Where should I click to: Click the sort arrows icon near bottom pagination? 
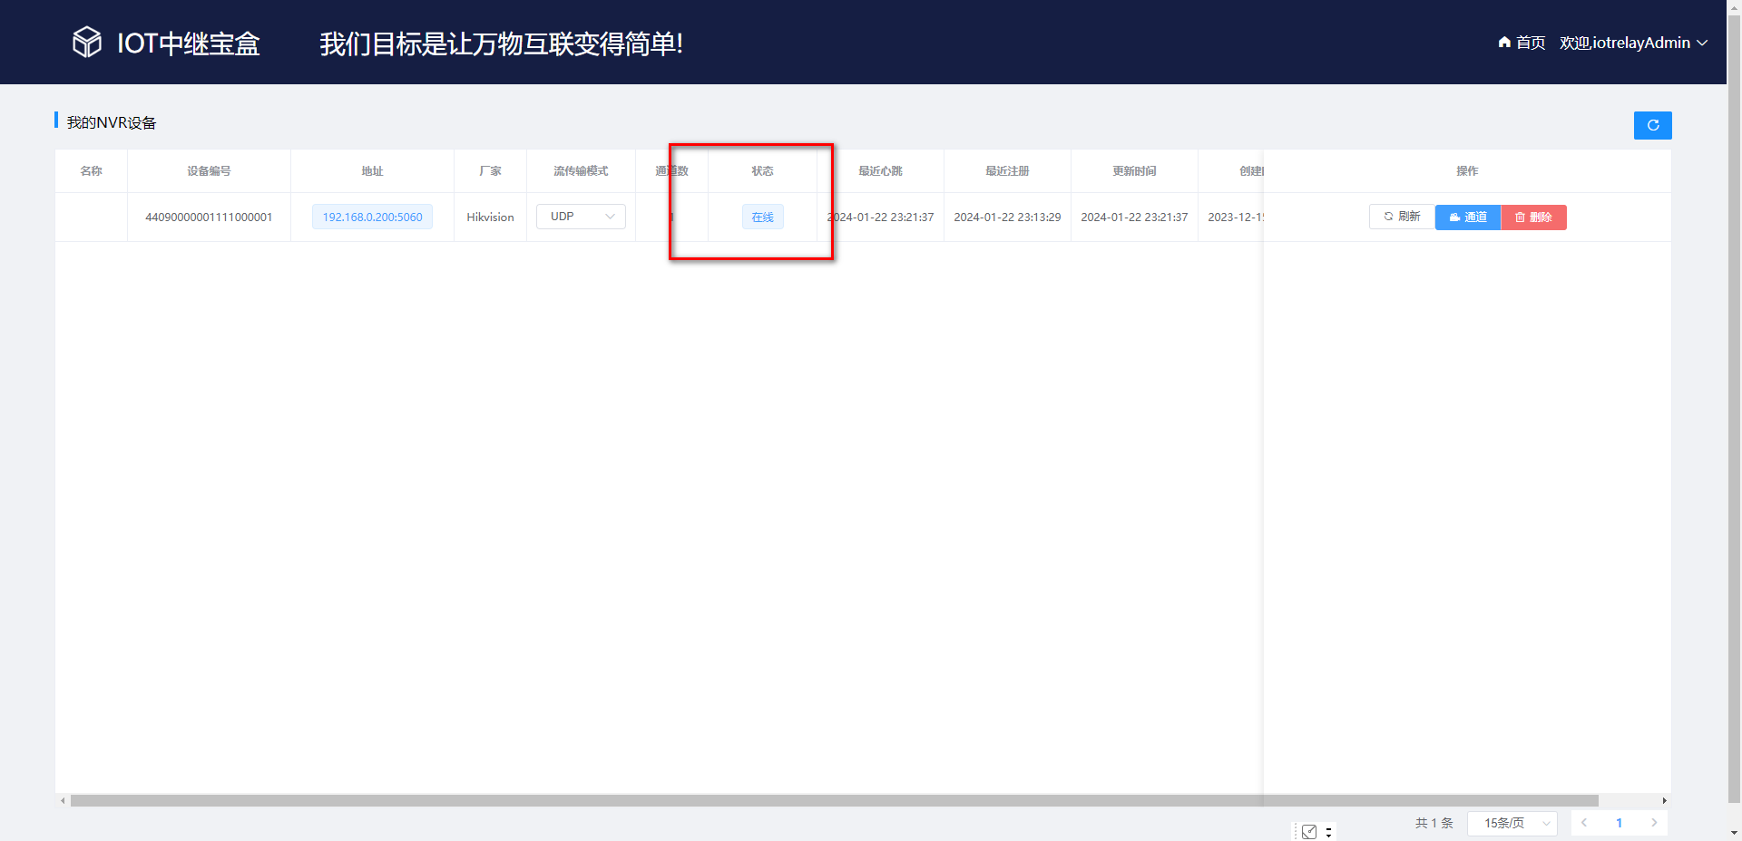click(x=1329, y=832)
